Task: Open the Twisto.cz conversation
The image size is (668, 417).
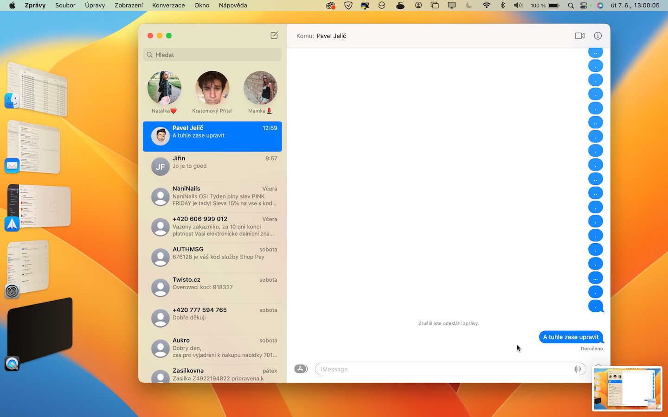Action: (212, 288)
